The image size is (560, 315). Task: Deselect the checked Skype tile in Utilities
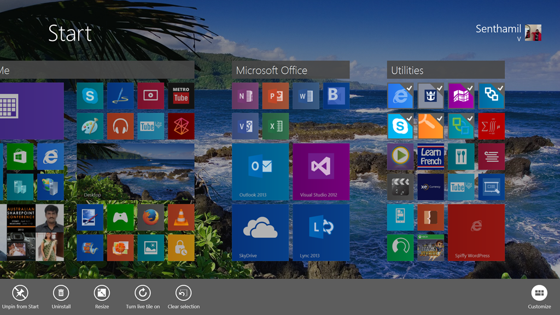400,126
